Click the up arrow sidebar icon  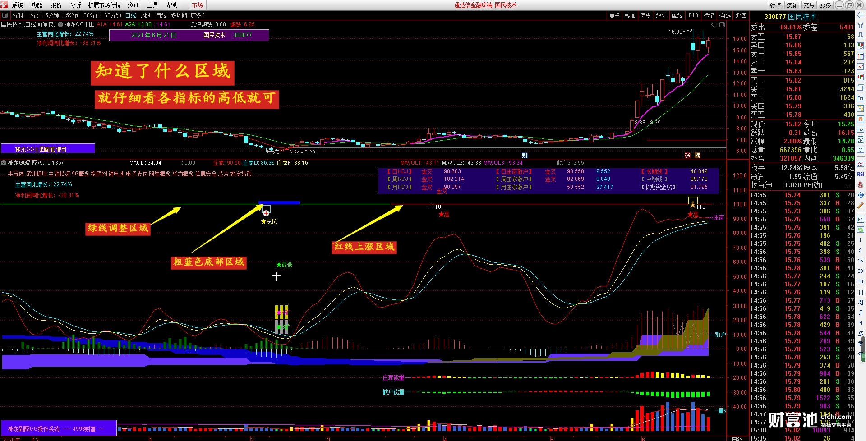[x=861, y=24]
